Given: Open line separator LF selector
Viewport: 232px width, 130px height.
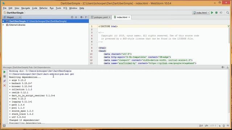Looking at the screenshot, I should coord(206,126).
